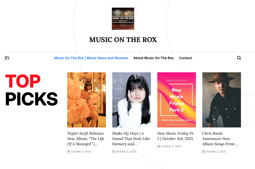Select Chris Rusin hat photo thumbnail

222,100
